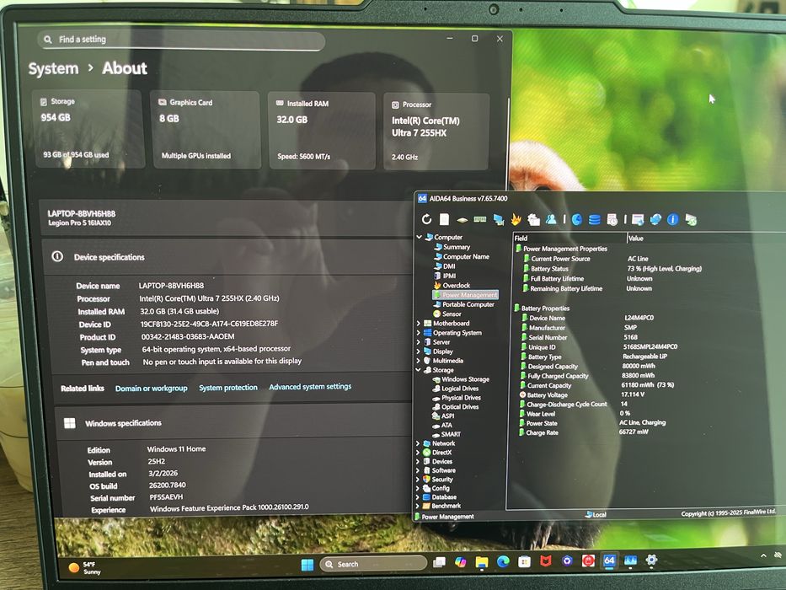Image resolution: width=786 pixels, height=590 pixels.
Task: Launch Microsoft Edge from the taskbar
Action: [503, 562]
